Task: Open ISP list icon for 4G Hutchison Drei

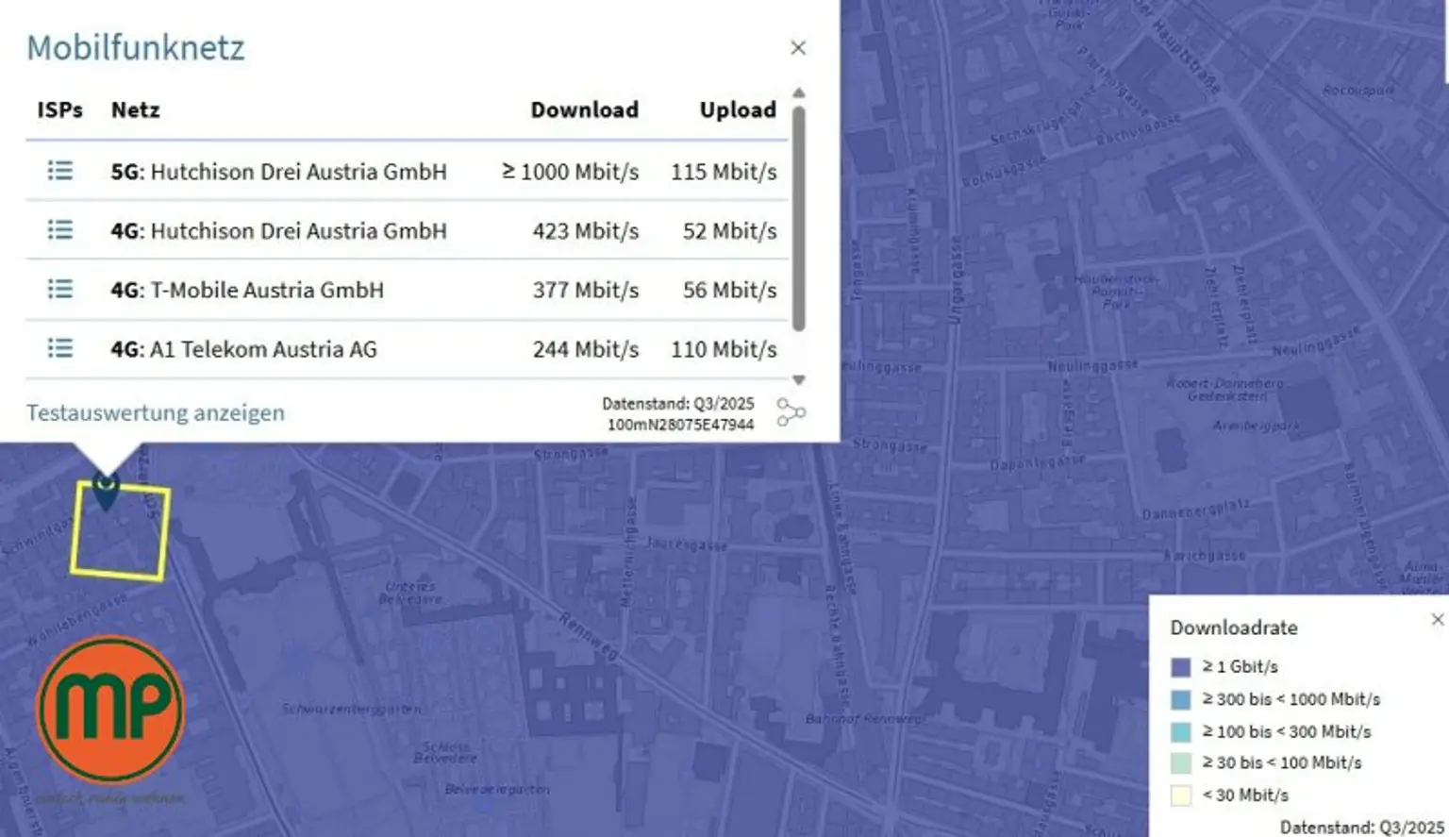Action: (60, 230)
